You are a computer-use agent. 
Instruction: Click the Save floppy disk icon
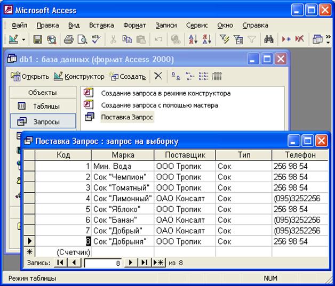pyautogui.click(x=37, y=39)
